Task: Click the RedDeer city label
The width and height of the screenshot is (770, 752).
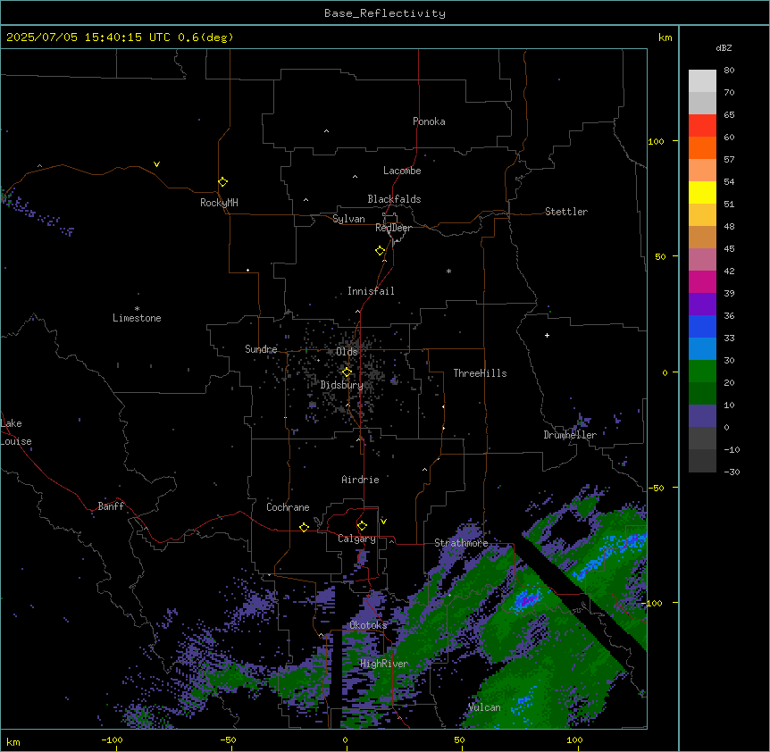Action: [393, 228]
